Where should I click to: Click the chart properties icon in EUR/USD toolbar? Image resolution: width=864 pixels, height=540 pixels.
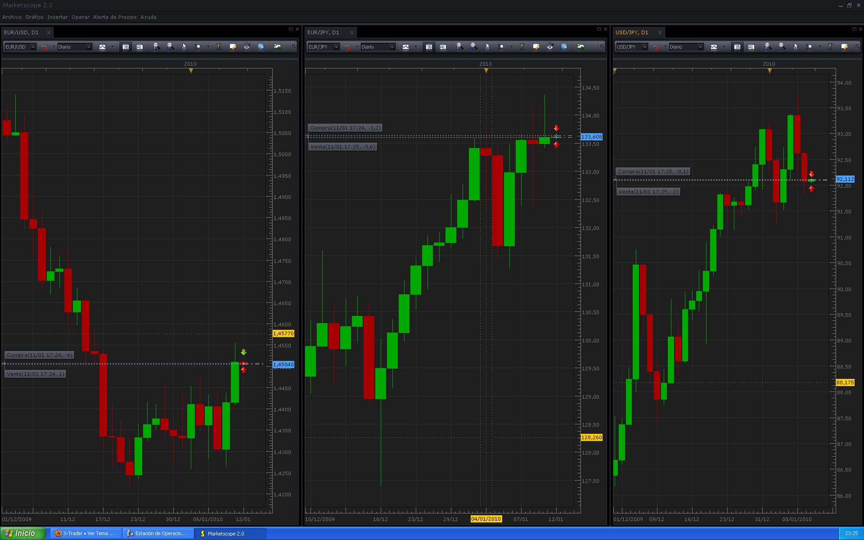tap(233, 47)
